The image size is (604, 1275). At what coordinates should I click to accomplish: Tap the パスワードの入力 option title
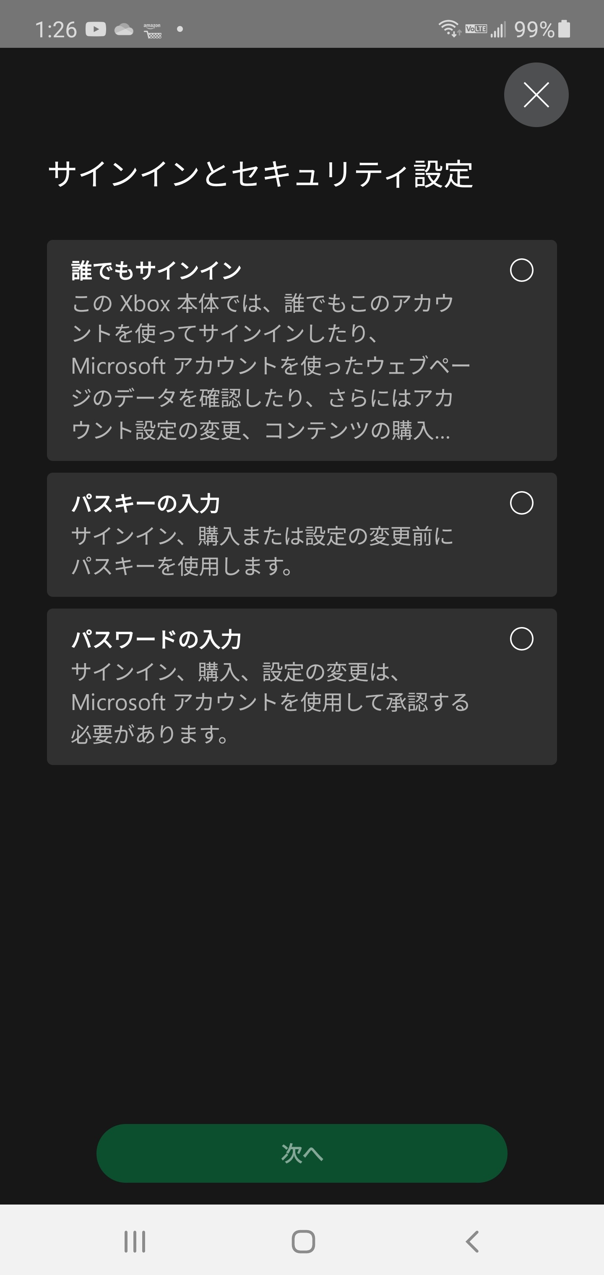click(156, 639)
